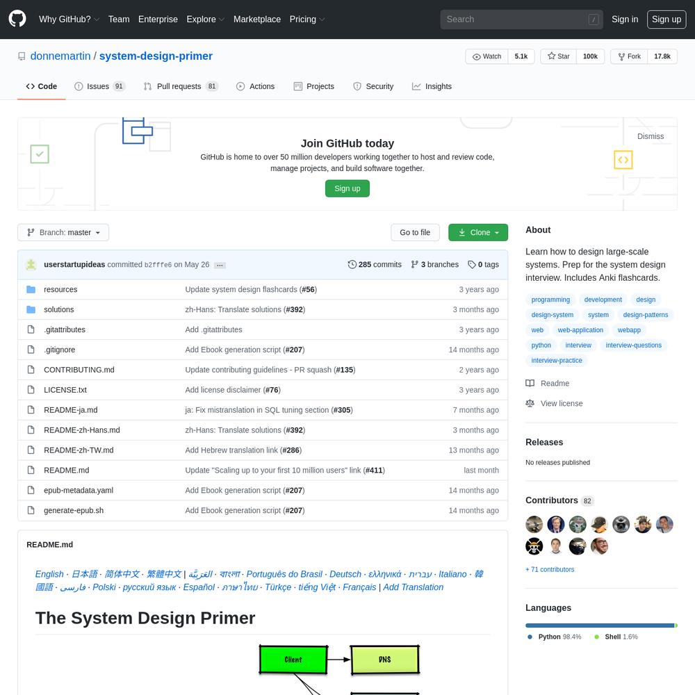
Task: Click the file icon next to .gitignore
Action: (x=31, y=350)
